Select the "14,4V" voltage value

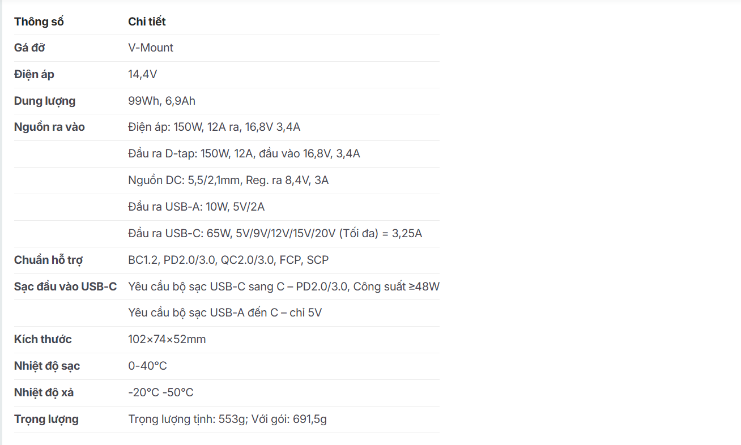pos(143,74)
